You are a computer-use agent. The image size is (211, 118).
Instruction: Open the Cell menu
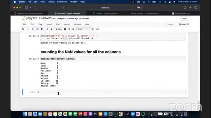pos(58,24)
